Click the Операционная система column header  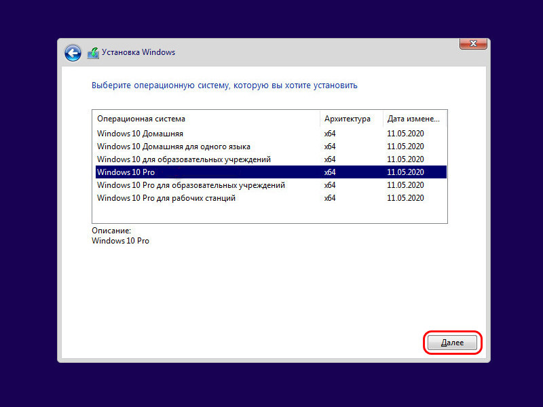pos(207,119)
